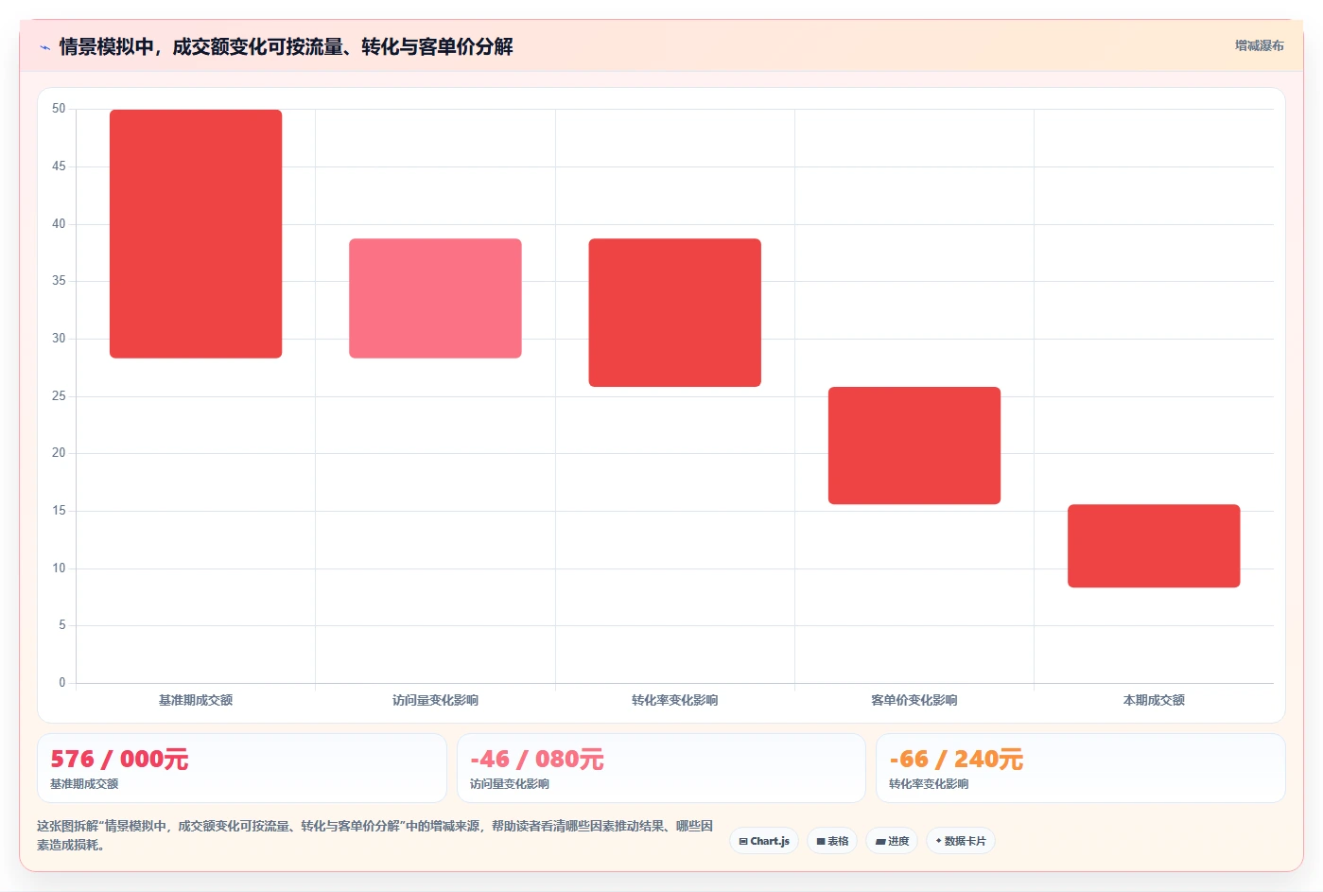Click the 进度 tag chip
This screenshot has height=892, width=1323.
(x=892, y=841)
